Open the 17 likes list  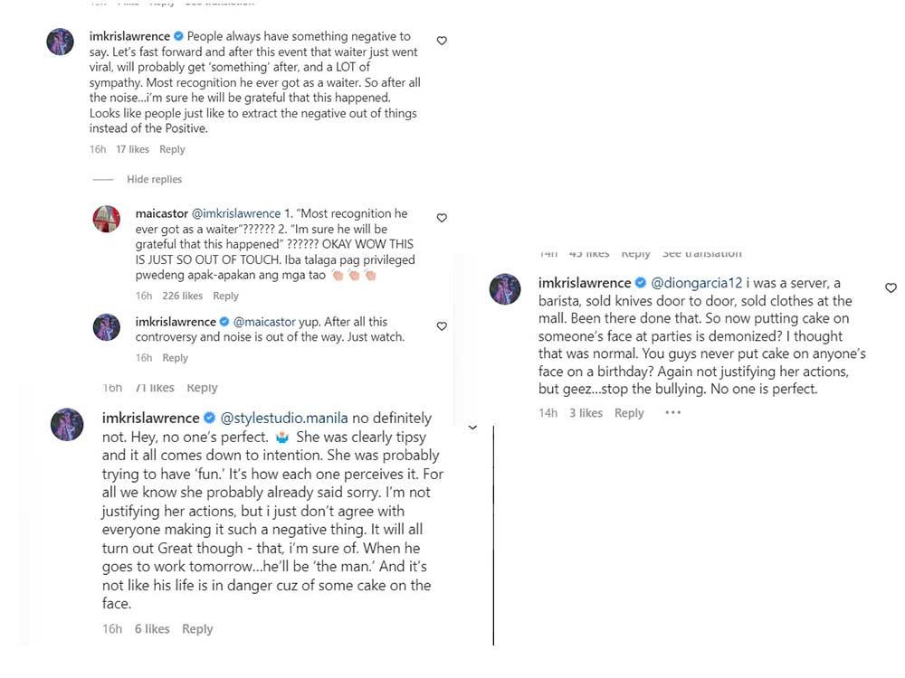pyautogui.click(x=132, y=149)
